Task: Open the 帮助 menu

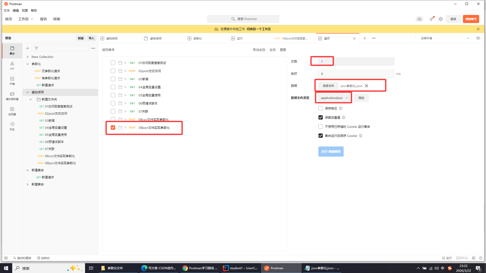Action: (34, 11)
